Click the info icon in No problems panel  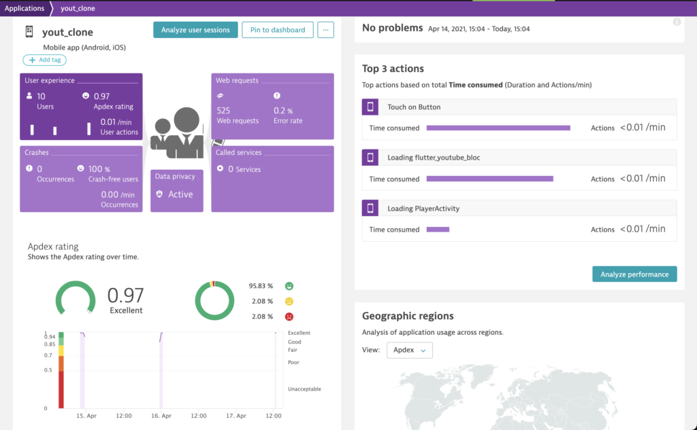click(677, 22)
